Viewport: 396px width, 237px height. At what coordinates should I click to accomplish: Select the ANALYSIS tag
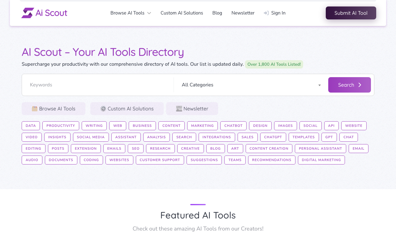[x=156, y=137]
